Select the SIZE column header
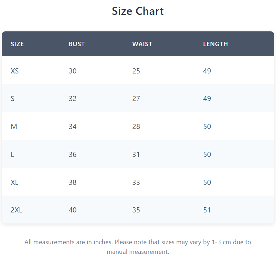Viewport: 276px width, 259px height. 17,44
